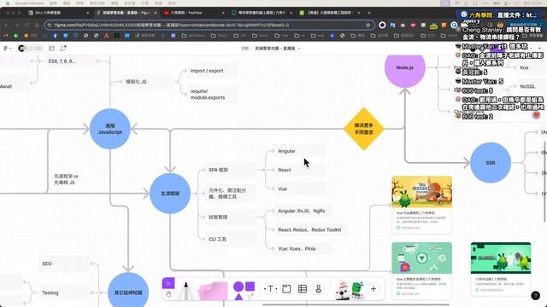The image size is (547, 307).
Task: Select the Vue text box
Action: point(300,188)
